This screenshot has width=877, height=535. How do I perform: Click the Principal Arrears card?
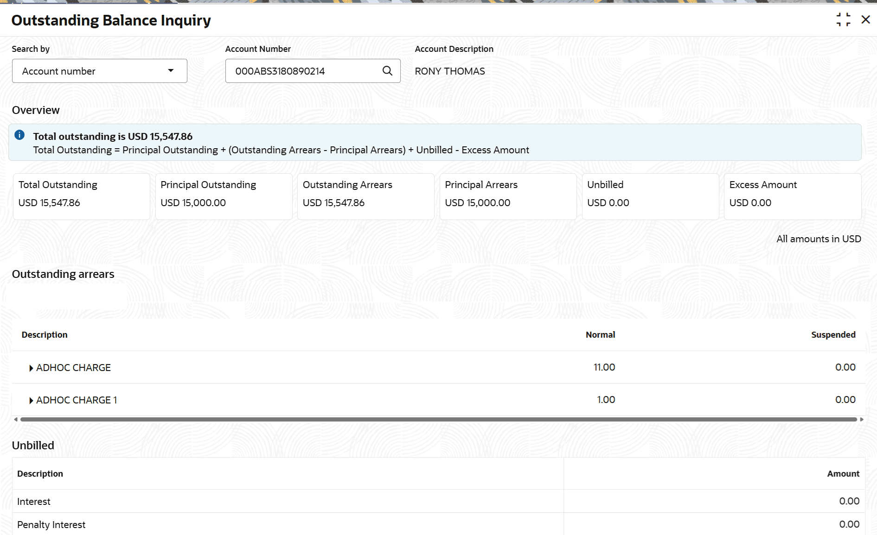508,196
